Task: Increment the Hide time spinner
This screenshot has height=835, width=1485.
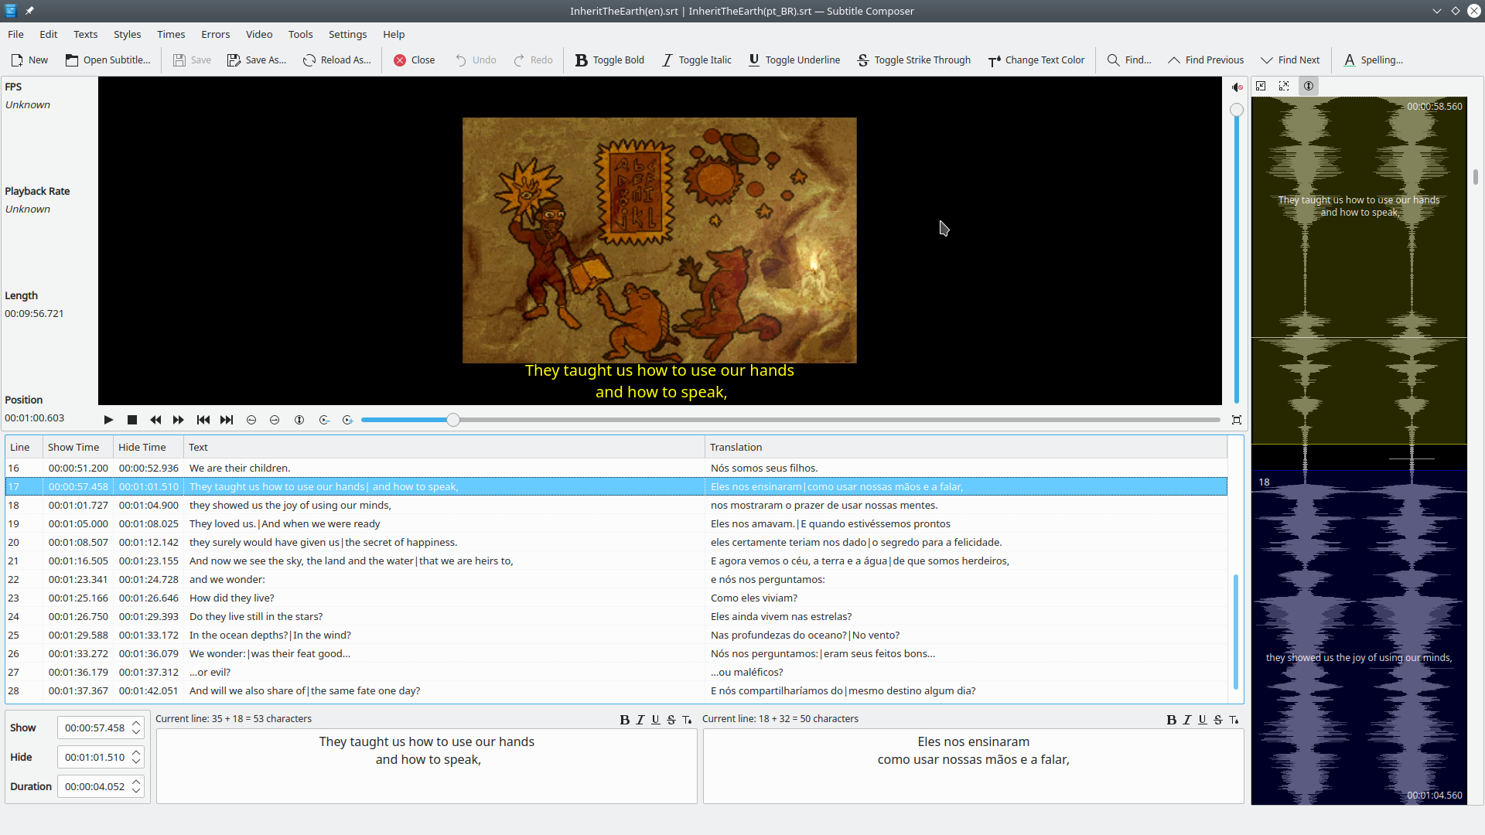Action: [x=136, y=751]
